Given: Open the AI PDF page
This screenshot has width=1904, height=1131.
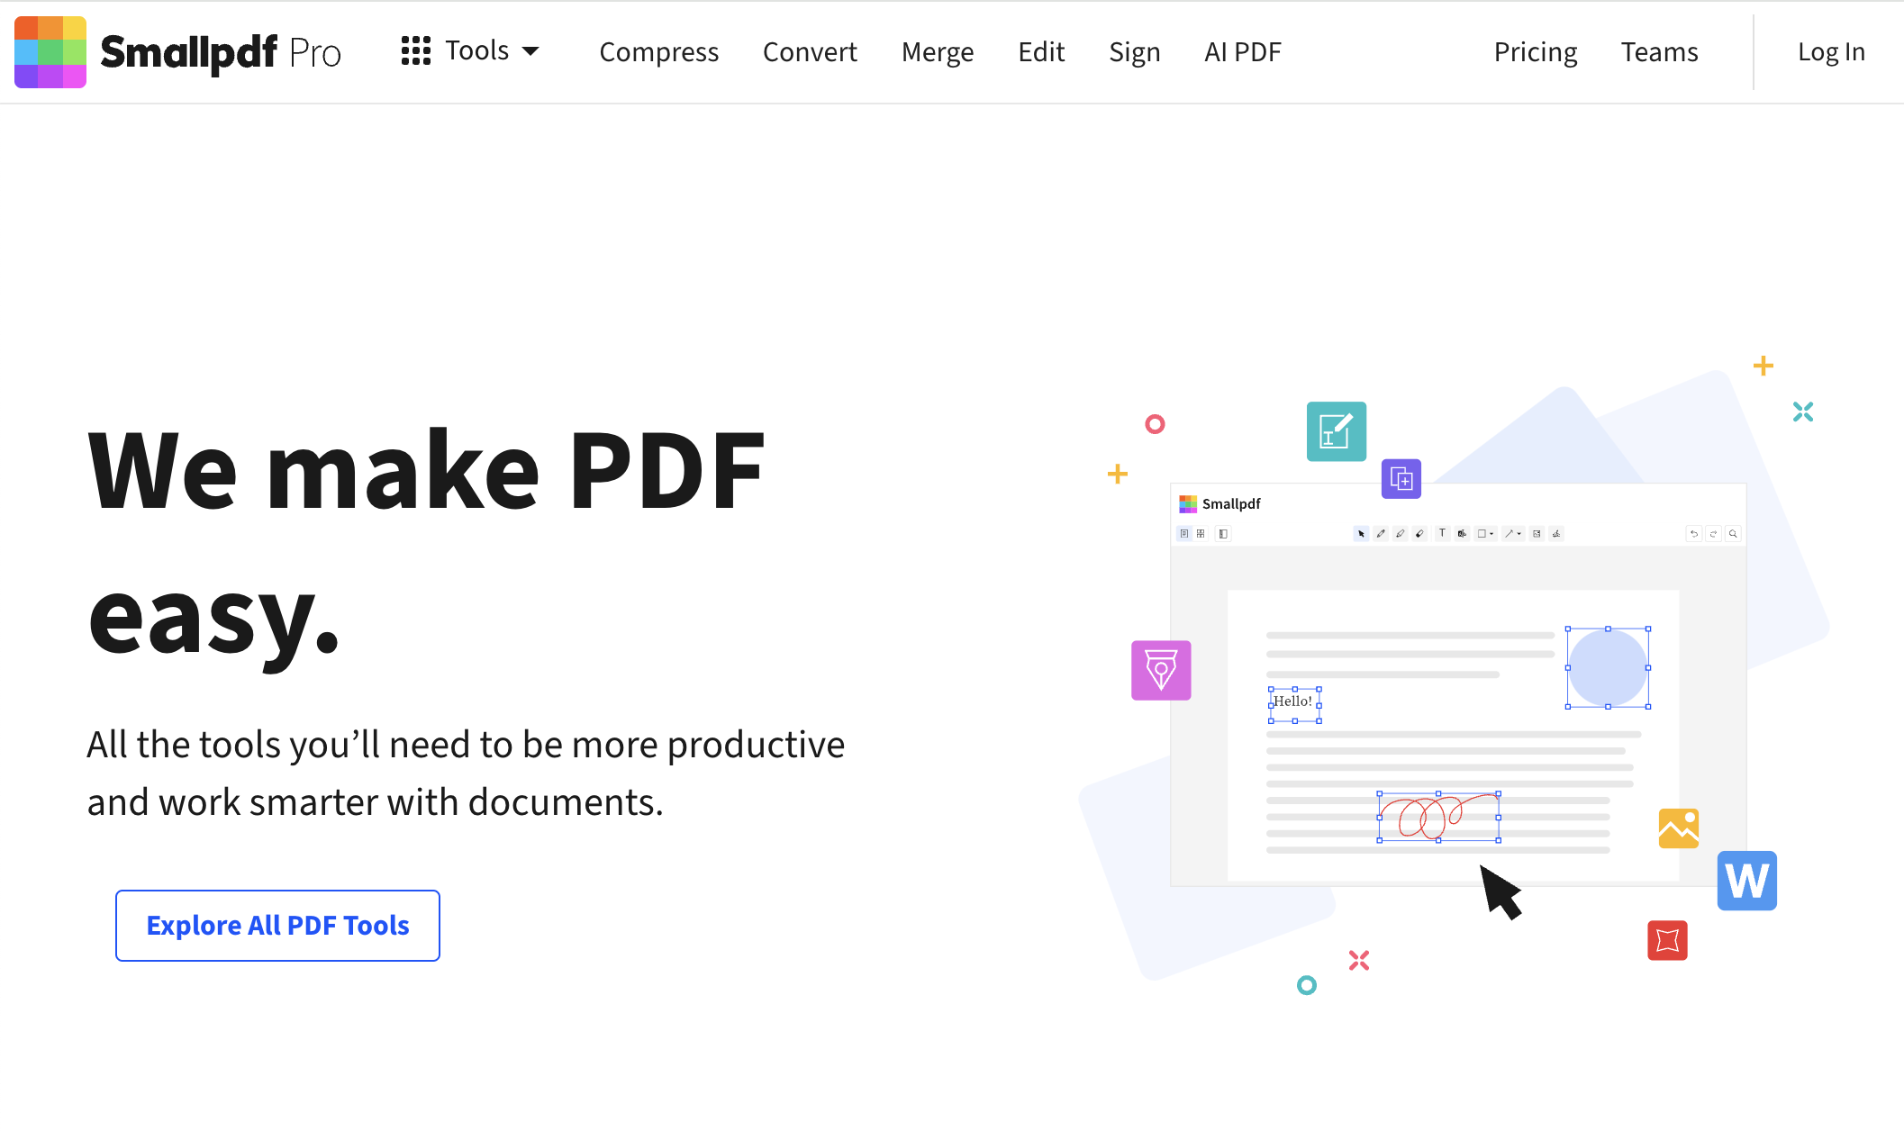Looking at the screenshot, I should coord(1242,52).
